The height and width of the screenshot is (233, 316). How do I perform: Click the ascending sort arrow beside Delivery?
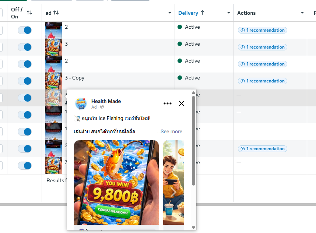pos(203,13)
